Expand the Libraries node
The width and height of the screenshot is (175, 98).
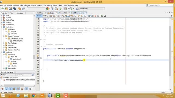click(4, 45)
